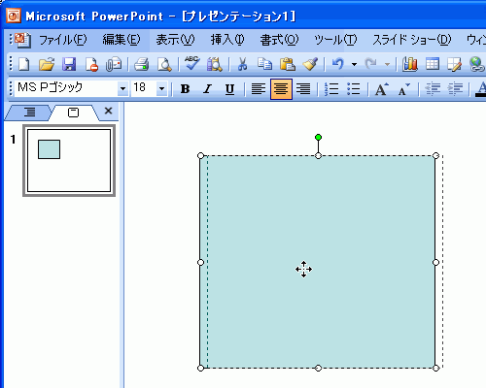Open Print Preview magnifier icon
The width and height of the screenshot is (486, 388).
point(164,64)
